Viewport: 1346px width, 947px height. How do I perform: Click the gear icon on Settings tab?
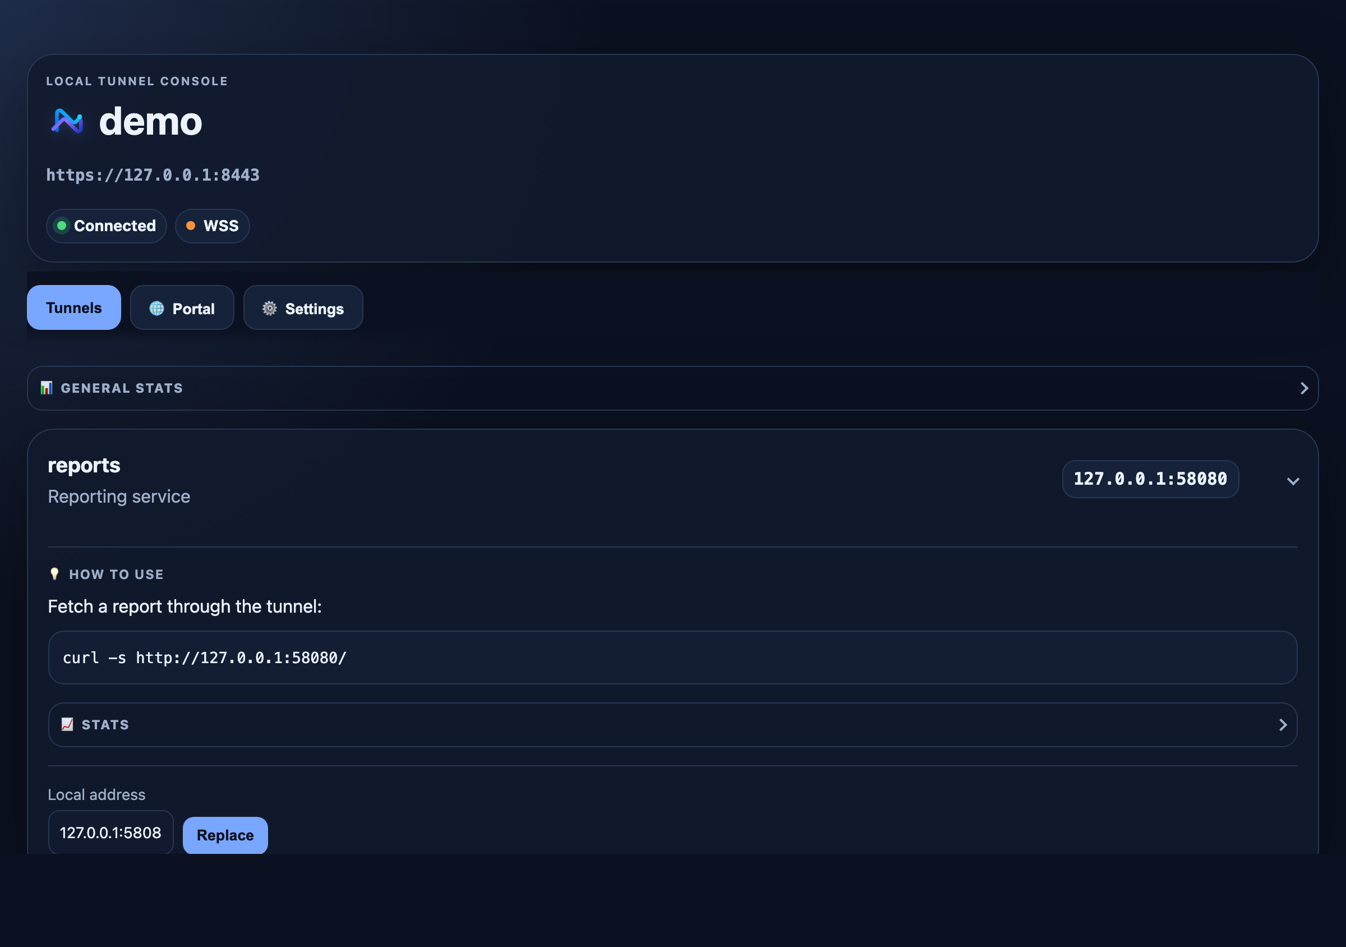tap(269, 309)
